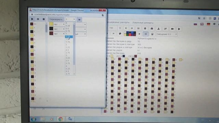Pause the reader playback

(x=38, y=19)
